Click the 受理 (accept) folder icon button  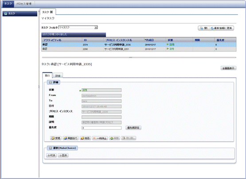click(x=56, y=138)
